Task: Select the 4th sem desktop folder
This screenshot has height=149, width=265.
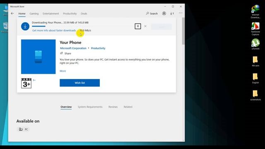Action: tap(255, 61)
